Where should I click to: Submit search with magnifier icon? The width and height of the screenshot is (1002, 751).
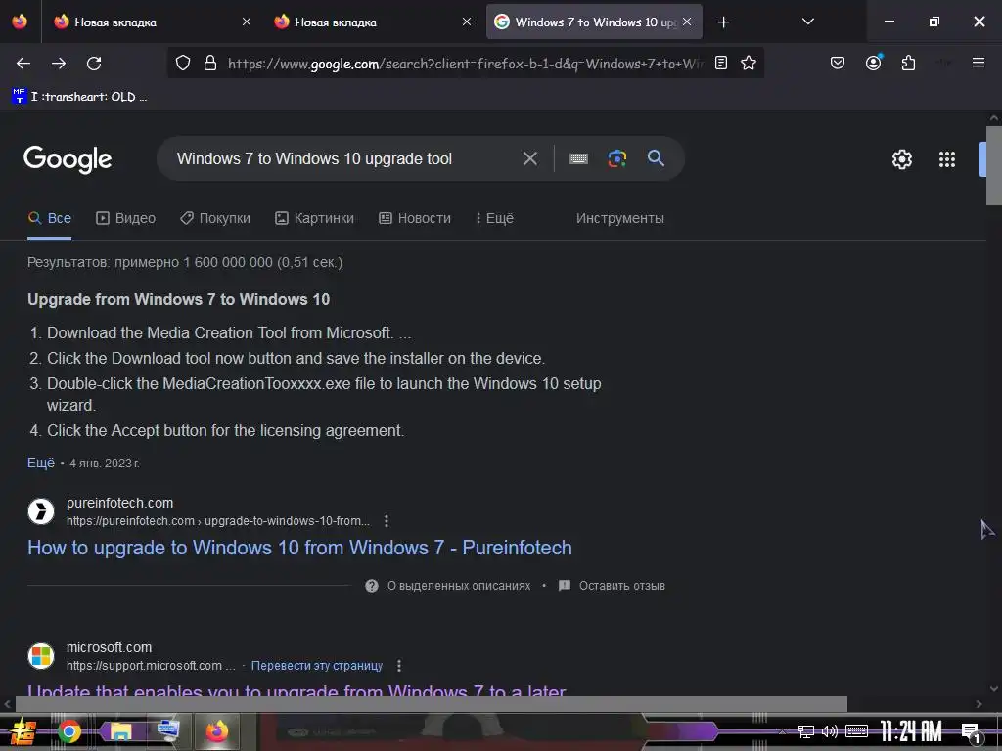[x=656, y=157]
